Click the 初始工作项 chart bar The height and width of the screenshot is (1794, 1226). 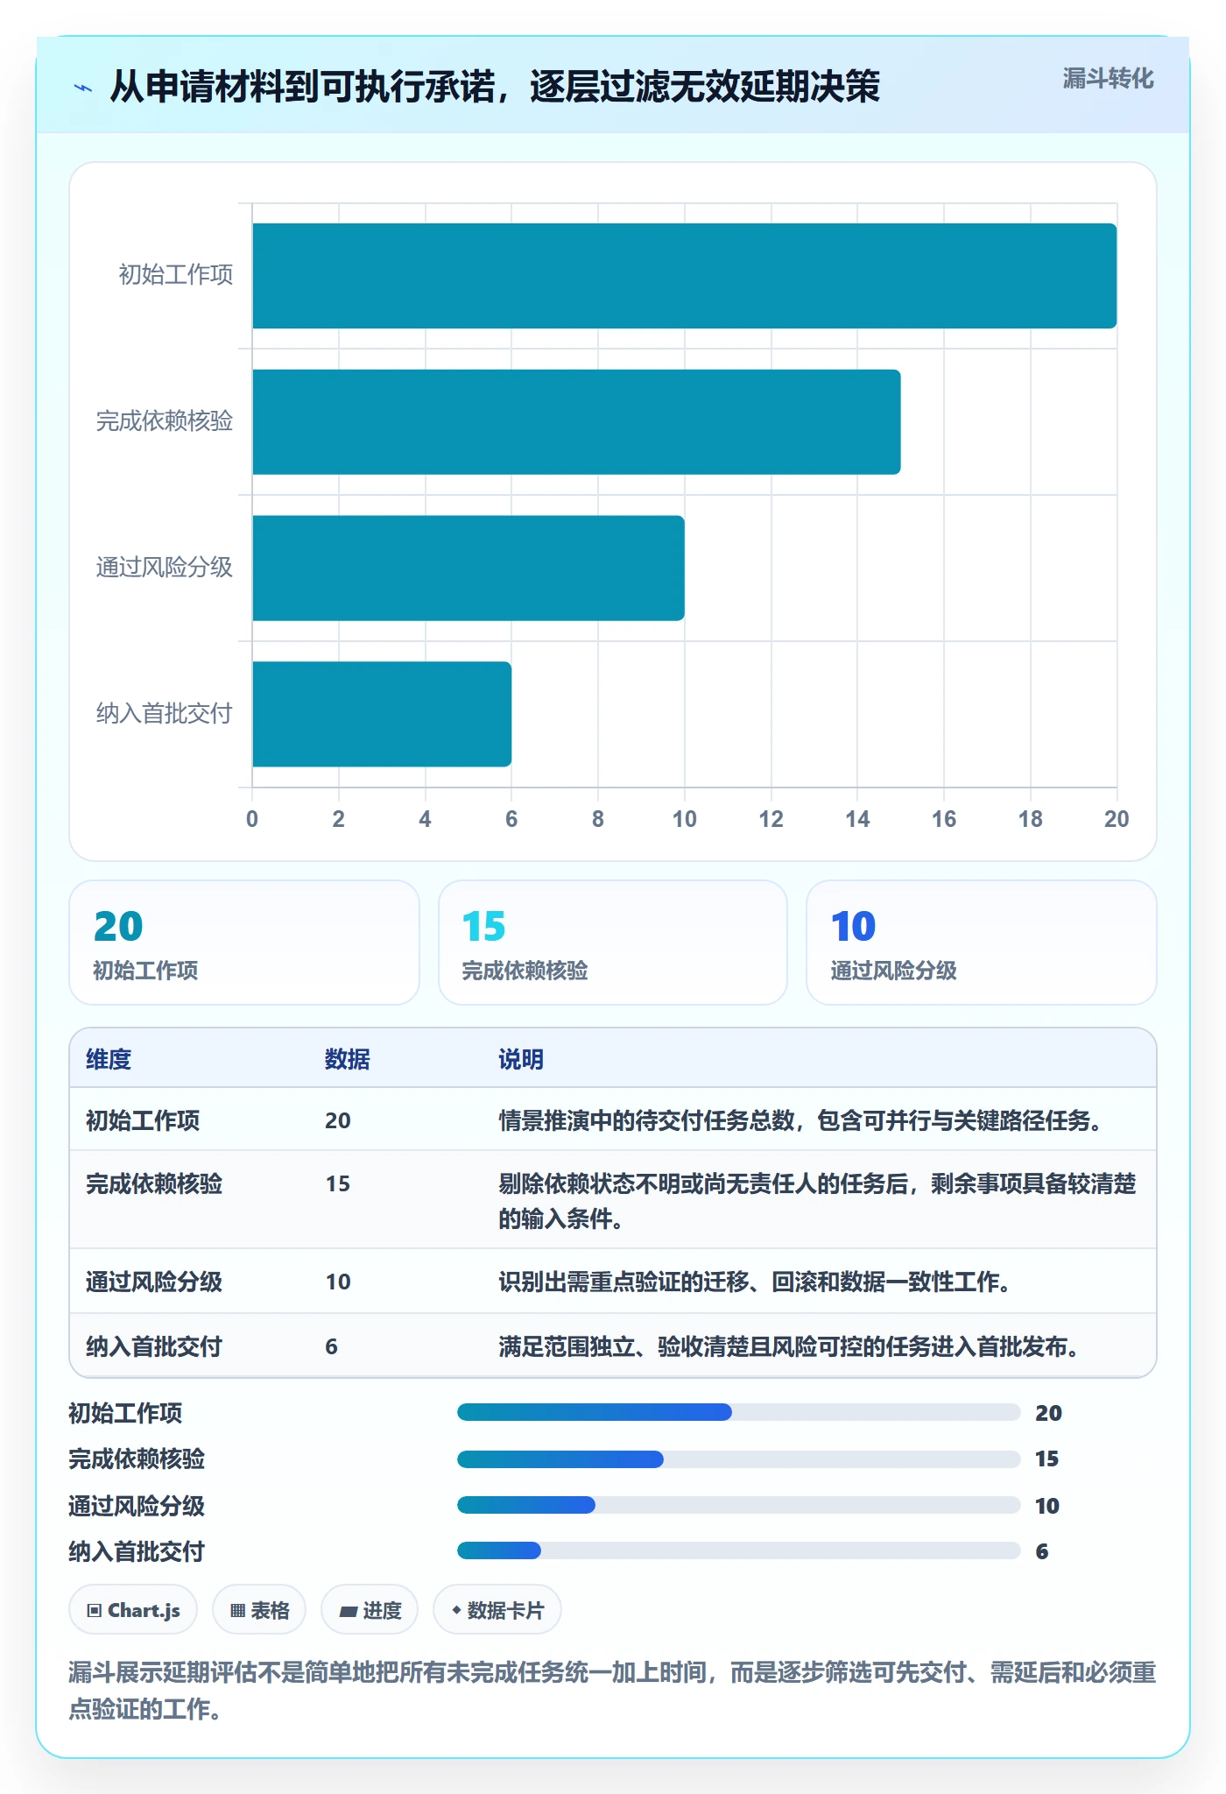(x=685, y=276)
